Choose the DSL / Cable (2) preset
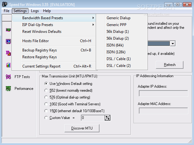This screenshot has width=194, height=145. (x=122, y=66)
